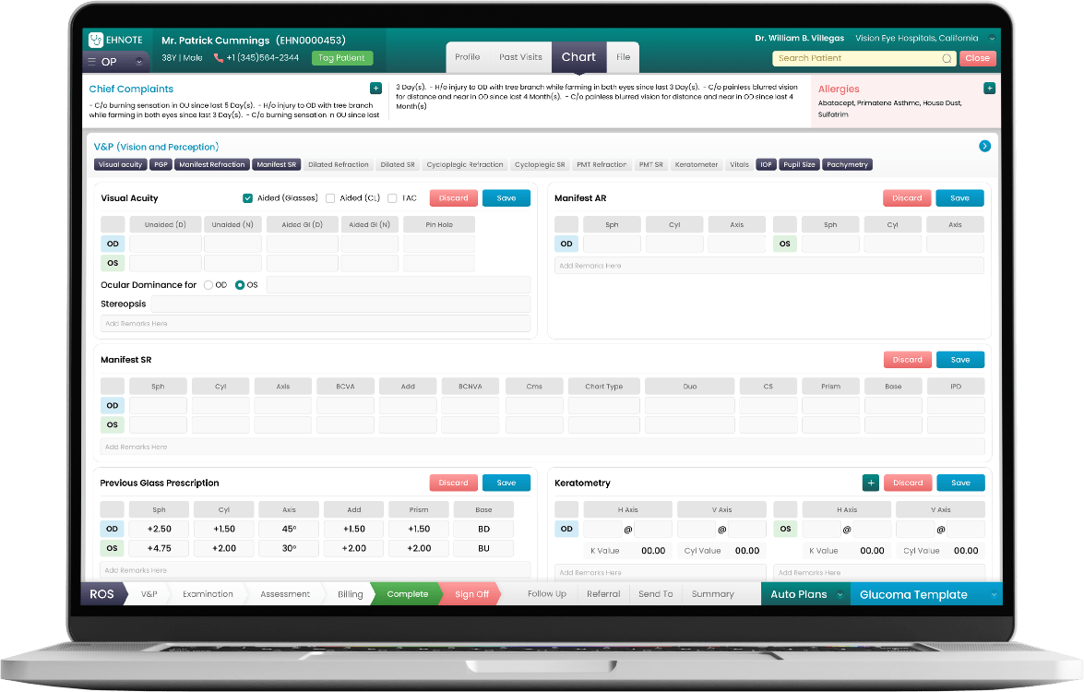1084x692 pixels.
Task: Click the phone icon next to patient number
Action: (219, 58)
